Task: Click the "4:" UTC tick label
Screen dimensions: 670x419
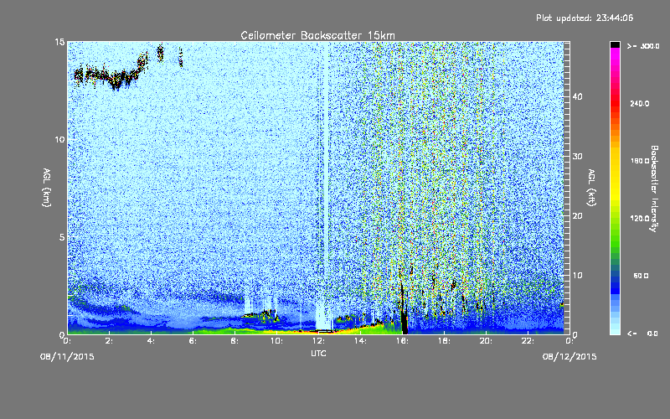Action: [152, 341]
